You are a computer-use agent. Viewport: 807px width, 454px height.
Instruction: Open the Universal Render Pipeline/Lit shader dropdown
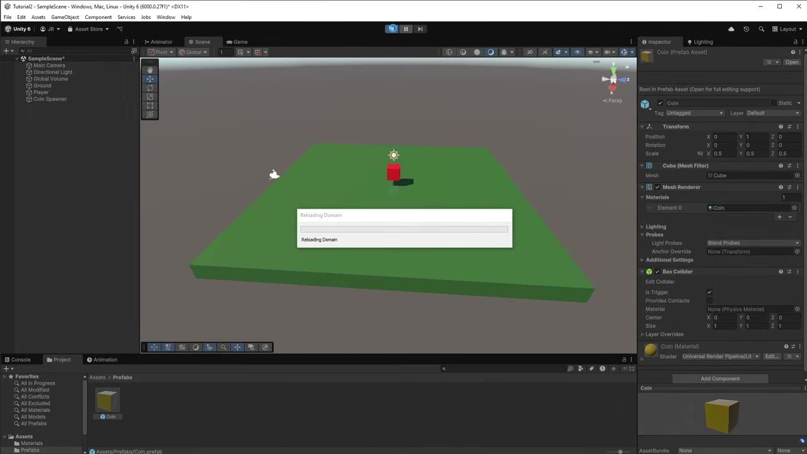pyautogui.click(x=721, y=356)
